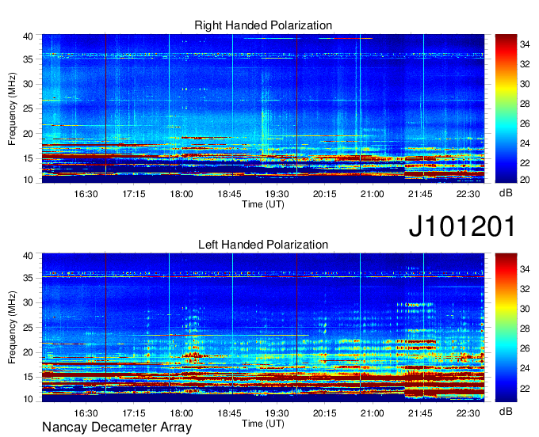Image resolution: width=539 pixels, height=437 pixels.
Task: Click the 34 dB mark on Right Handed color bar
Action: (525, 44)
